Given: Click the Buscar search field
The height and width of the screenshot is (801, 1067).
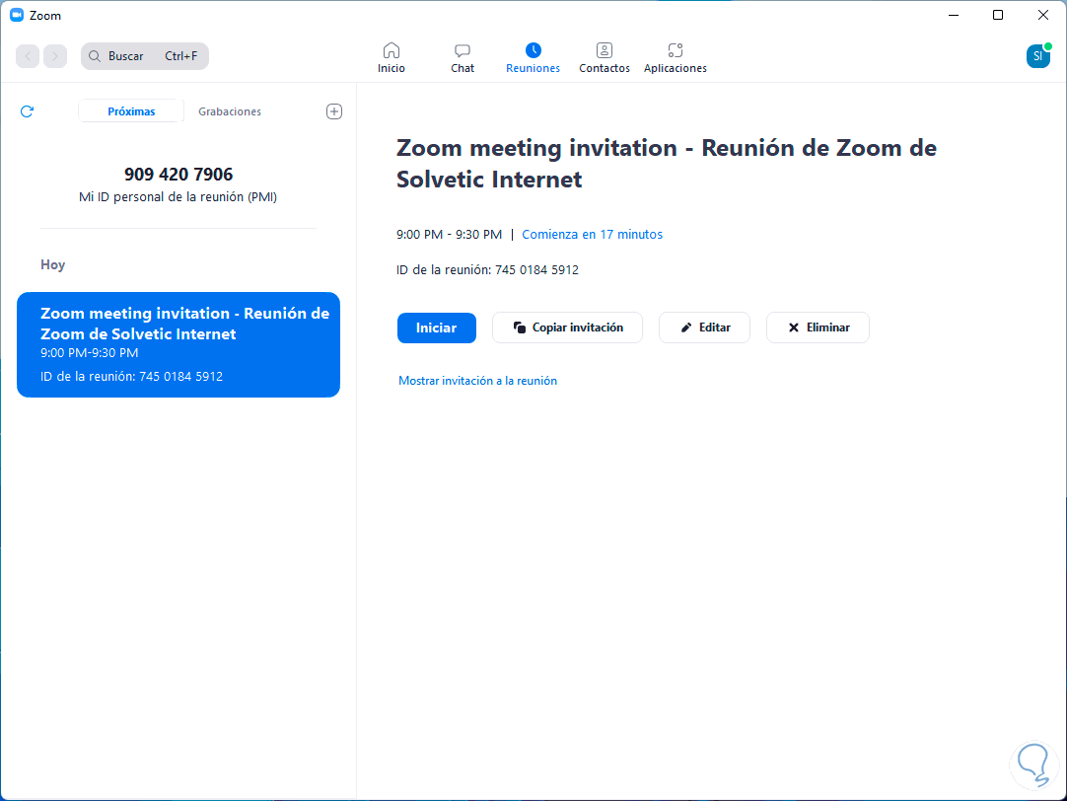Looking at the screenshot, I should [x=145, y=56].
